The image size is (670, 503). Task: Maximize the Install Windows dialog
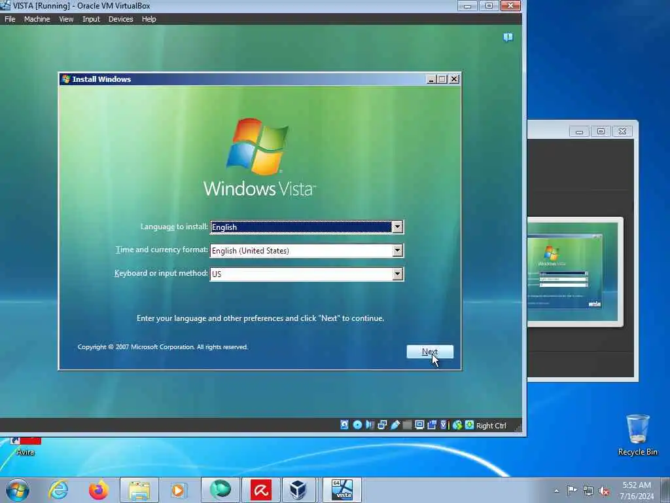coord(442,79)
